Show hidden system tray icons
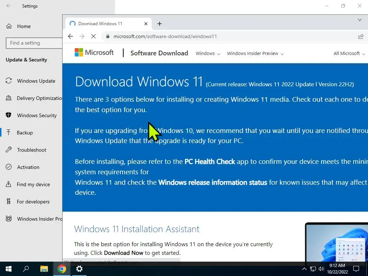 click(304, 269)
